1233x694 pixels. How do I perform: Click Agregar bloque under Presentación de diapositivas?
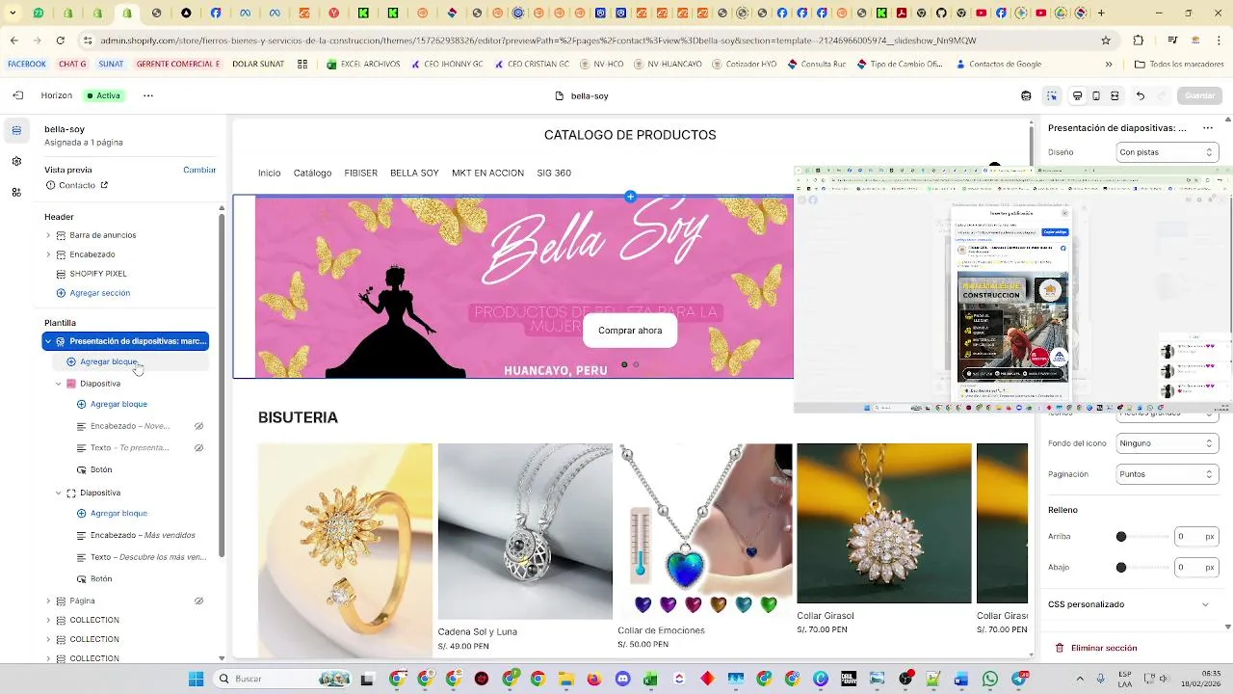108,362
